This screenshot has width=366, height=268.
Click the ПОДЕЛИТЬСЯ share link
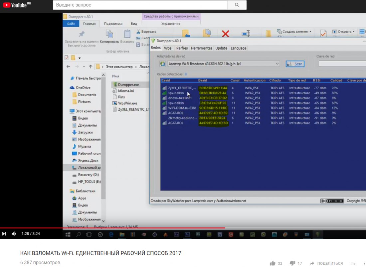[330, 263]
